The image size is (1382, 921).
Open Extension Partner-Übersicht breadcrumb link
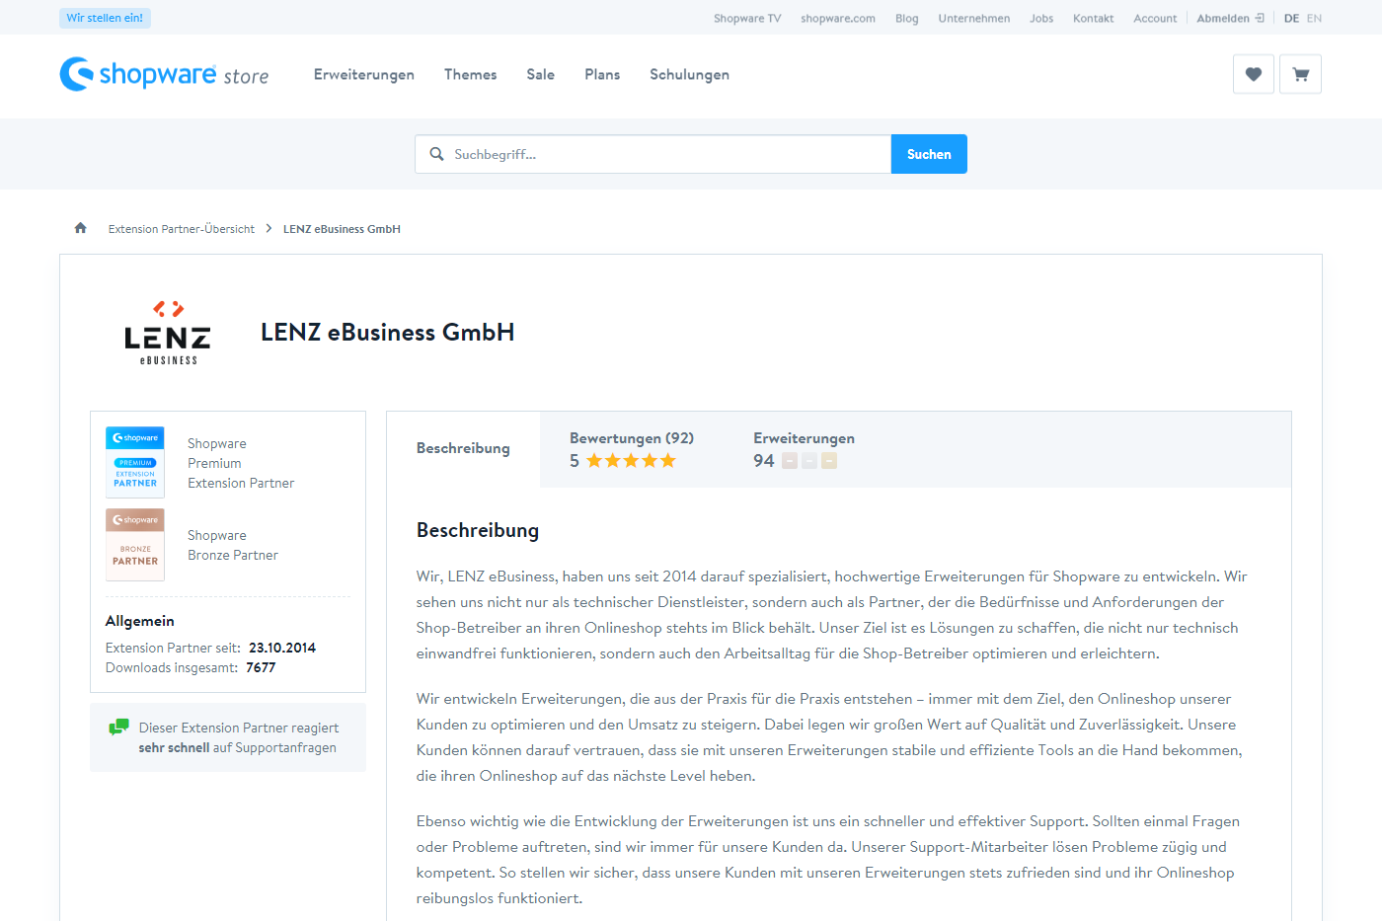[181, 229]
